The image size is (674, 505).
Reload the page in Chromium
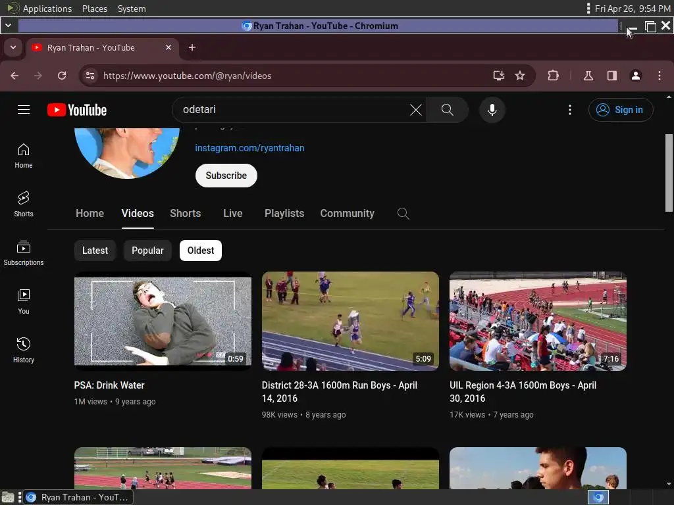pos(62,76)
